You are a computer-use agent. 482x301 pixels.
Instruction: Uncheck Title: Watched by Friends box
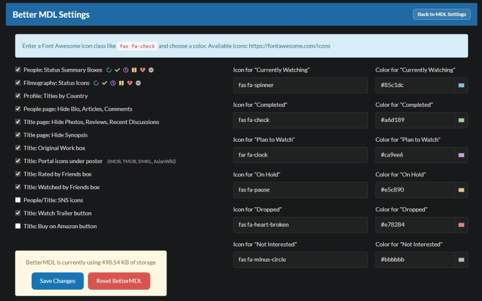(18, 187)
